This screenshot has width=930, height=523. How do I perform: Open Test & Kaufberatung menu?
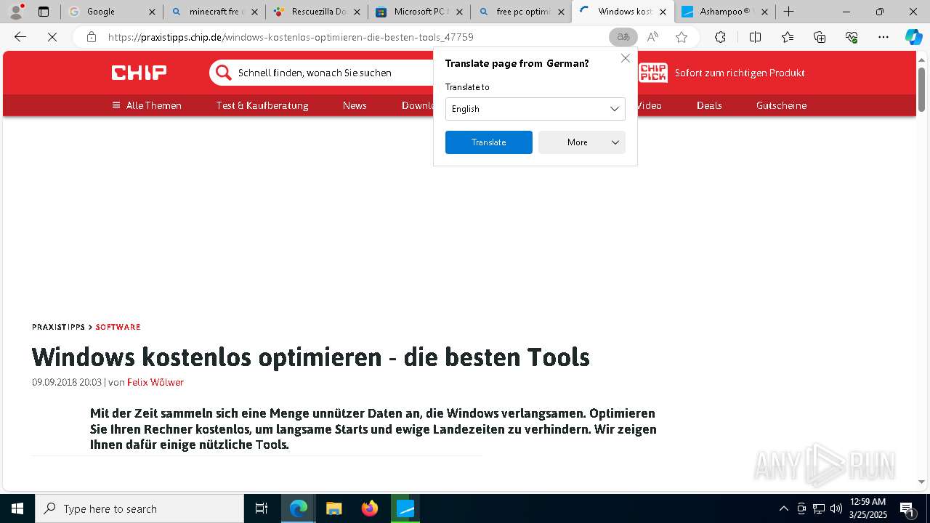pos(262,105)
